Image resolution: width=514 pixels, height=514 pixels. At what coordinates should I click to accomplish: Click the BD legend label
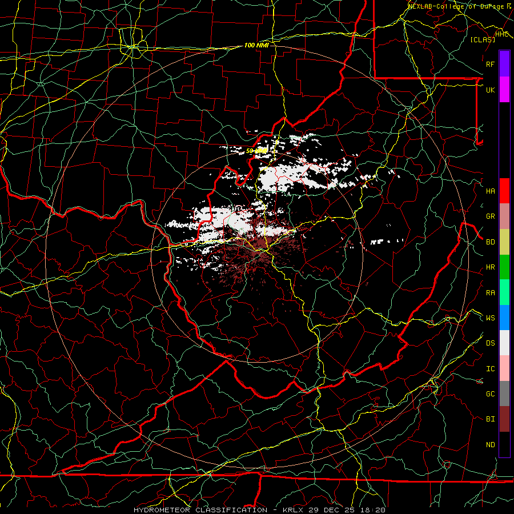490,242
